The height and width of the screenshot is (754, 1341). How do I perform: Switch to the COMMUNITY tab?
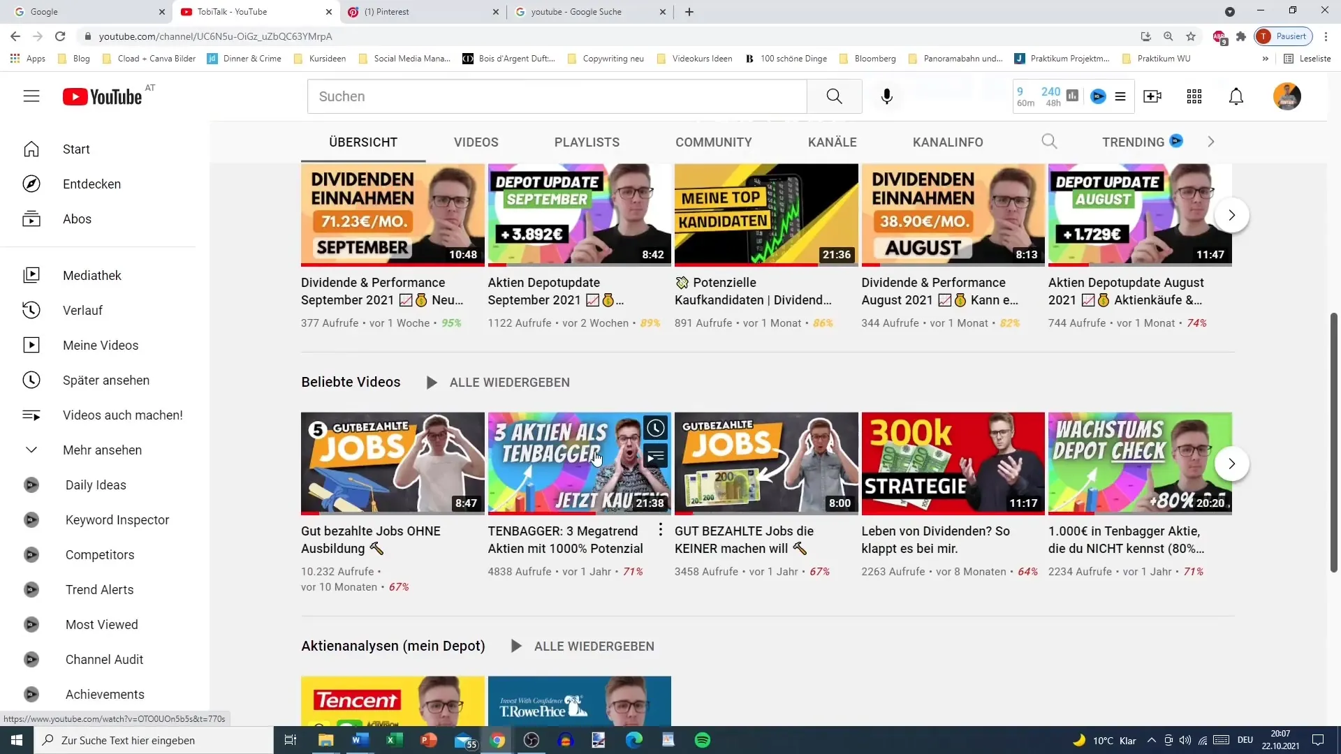coord(714,142)
